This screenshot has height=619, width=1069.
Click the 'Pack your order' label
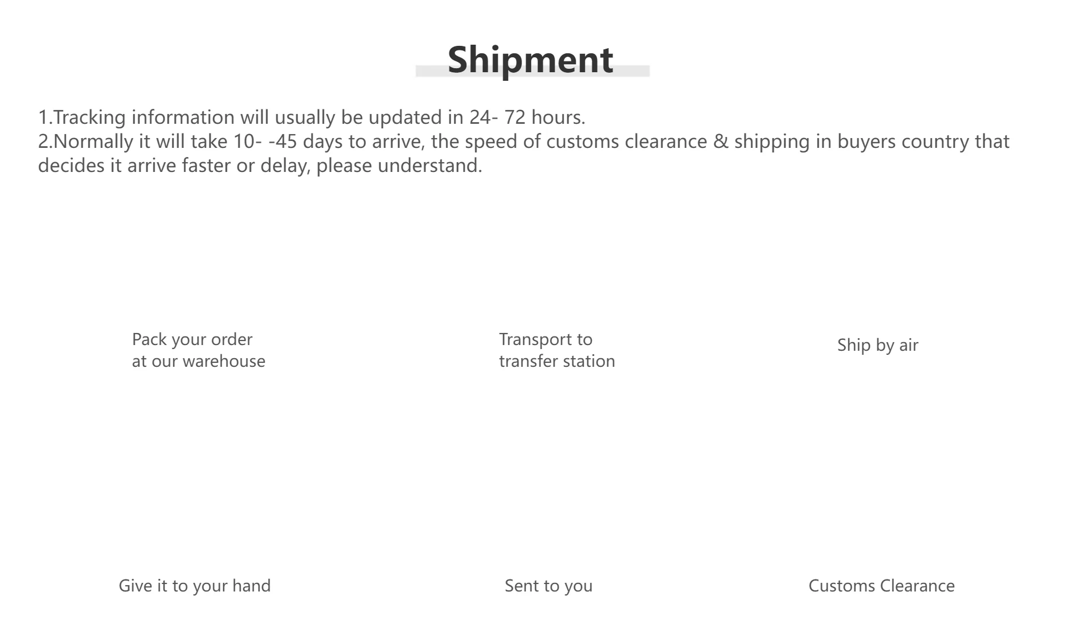coord(192,339)
